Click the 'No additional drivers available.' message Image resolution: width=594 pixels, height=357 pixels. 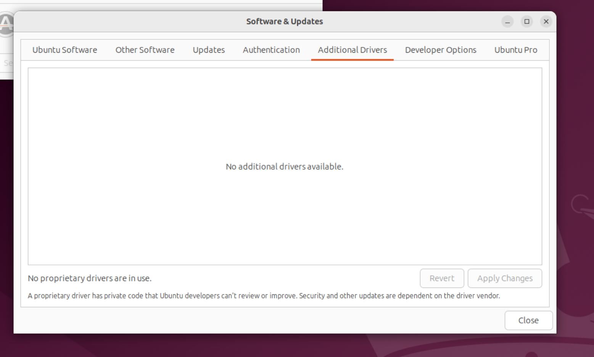pyautogui.click(x=285, y=167)
